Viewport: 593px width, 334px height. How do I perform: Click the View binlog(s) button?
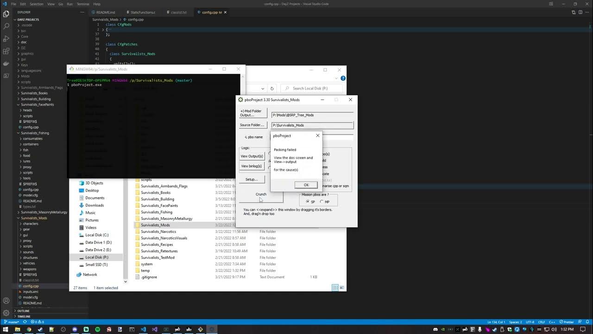252,166
